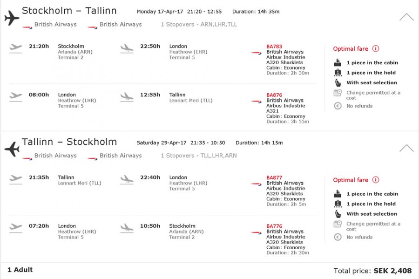Click info icon beside first Optimal fare
This screenshot has height=279, width=419.
(376, 49)
